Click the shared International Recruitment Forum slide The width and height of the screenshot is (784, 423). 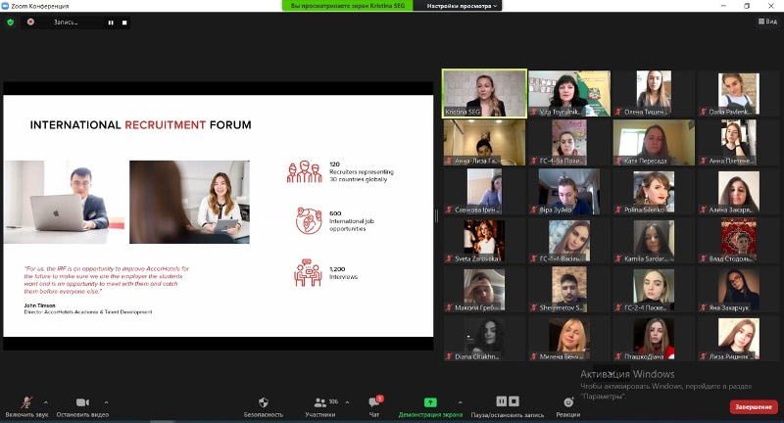[x=219, y=215]
